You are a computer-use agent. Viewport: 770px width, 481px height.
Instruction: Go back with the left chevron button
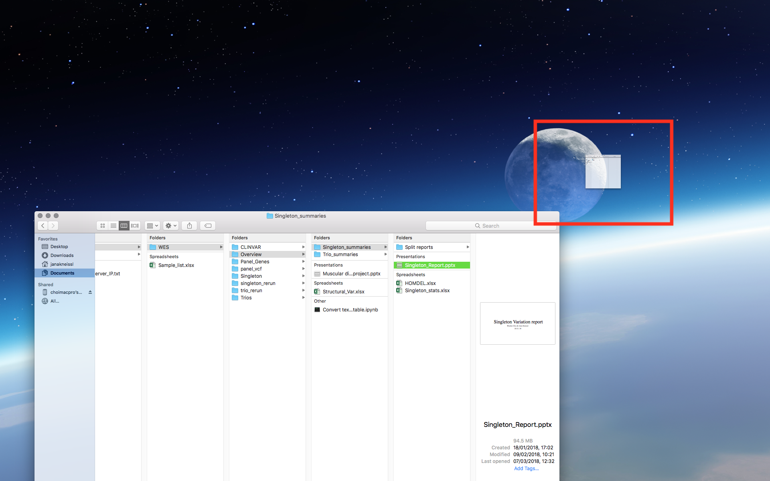pos(43,226)
